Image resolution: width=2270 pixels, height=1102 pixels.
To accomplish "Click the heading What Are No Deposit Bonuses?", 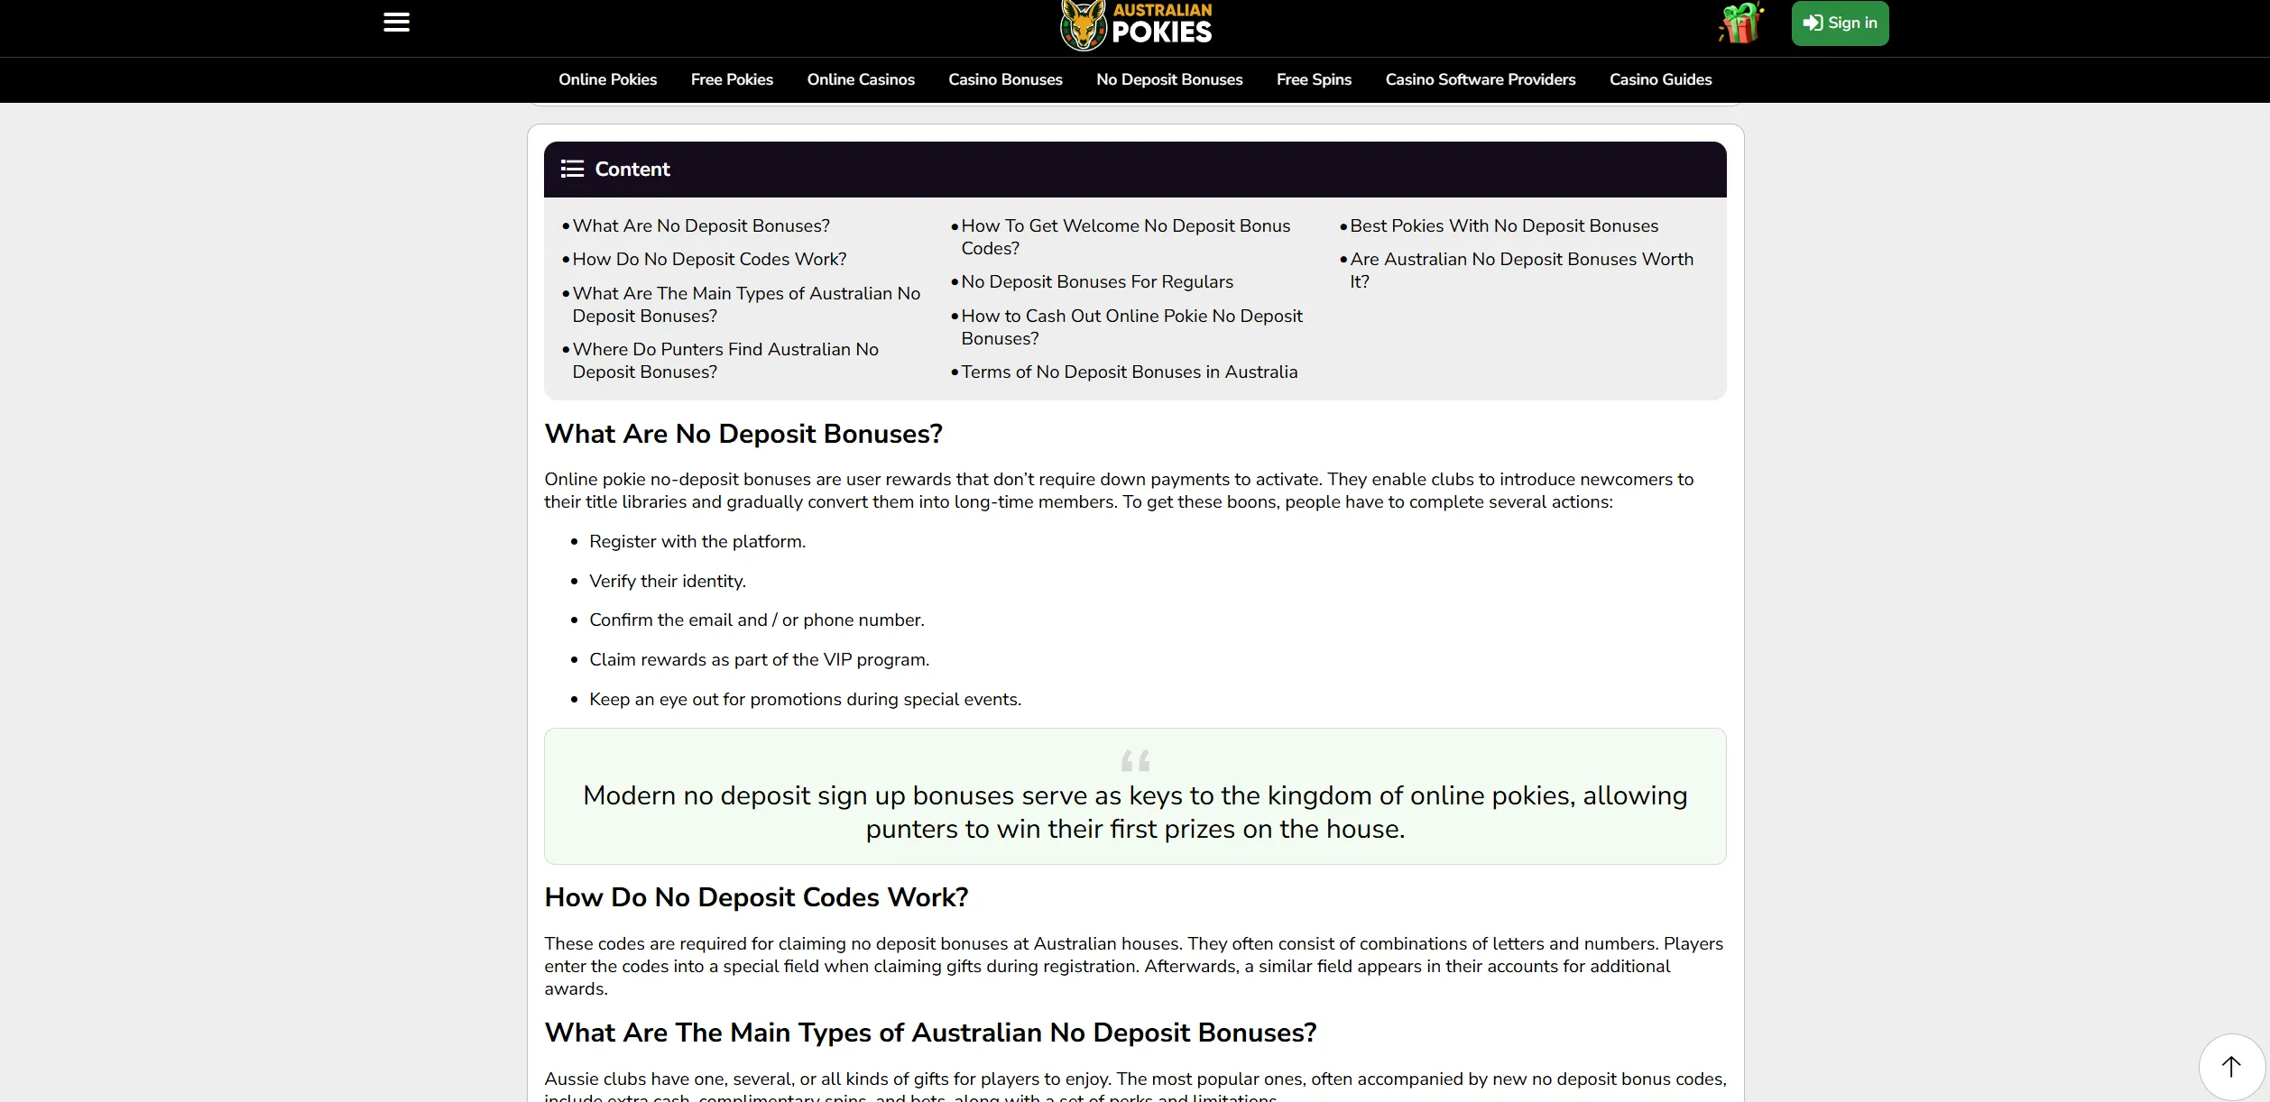I will click(743, 435).
